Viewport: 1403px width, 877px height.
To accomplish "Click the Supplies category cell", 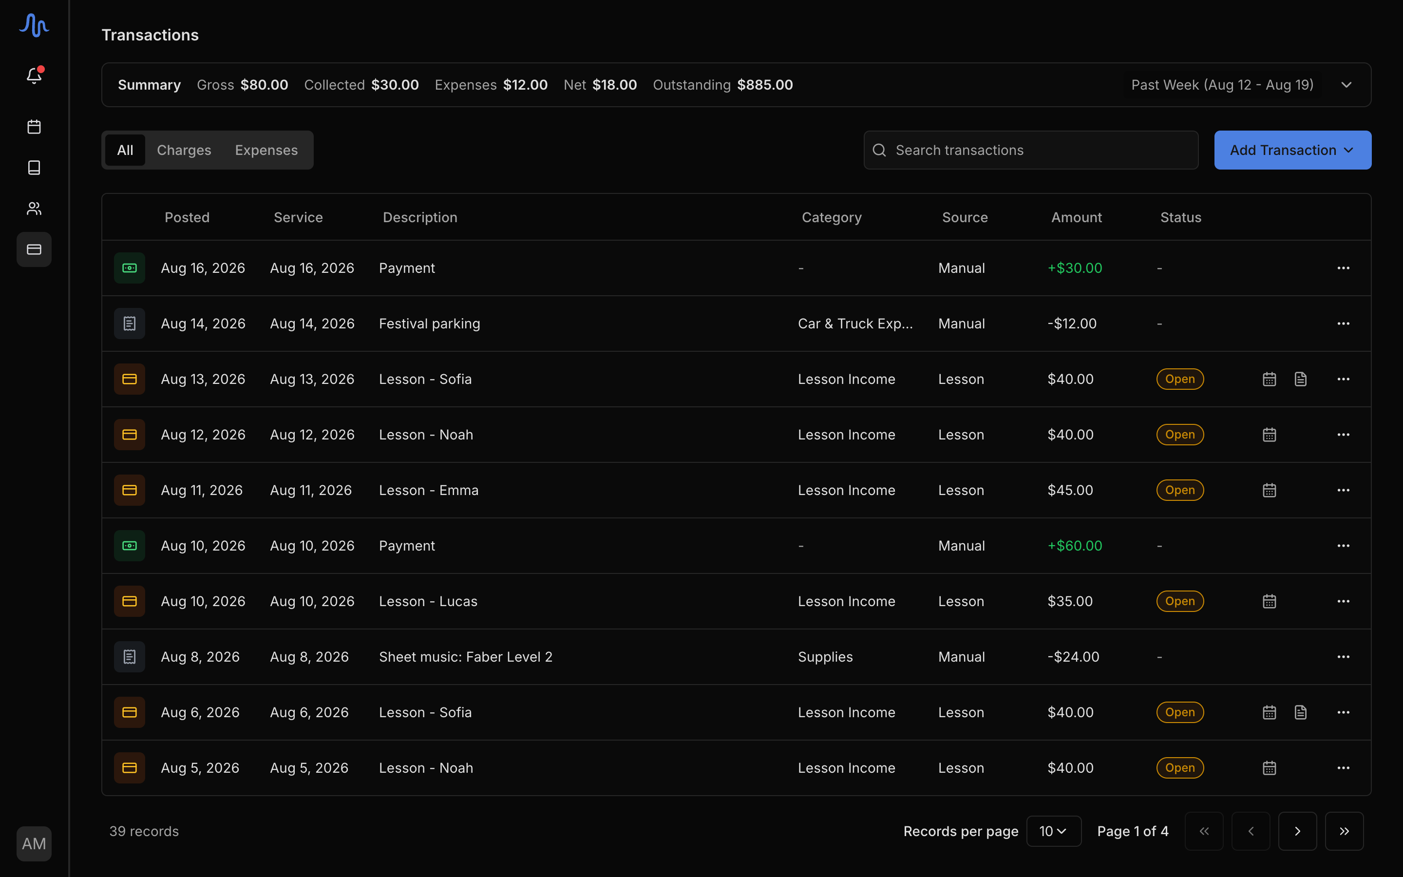I will click(825, 657).
